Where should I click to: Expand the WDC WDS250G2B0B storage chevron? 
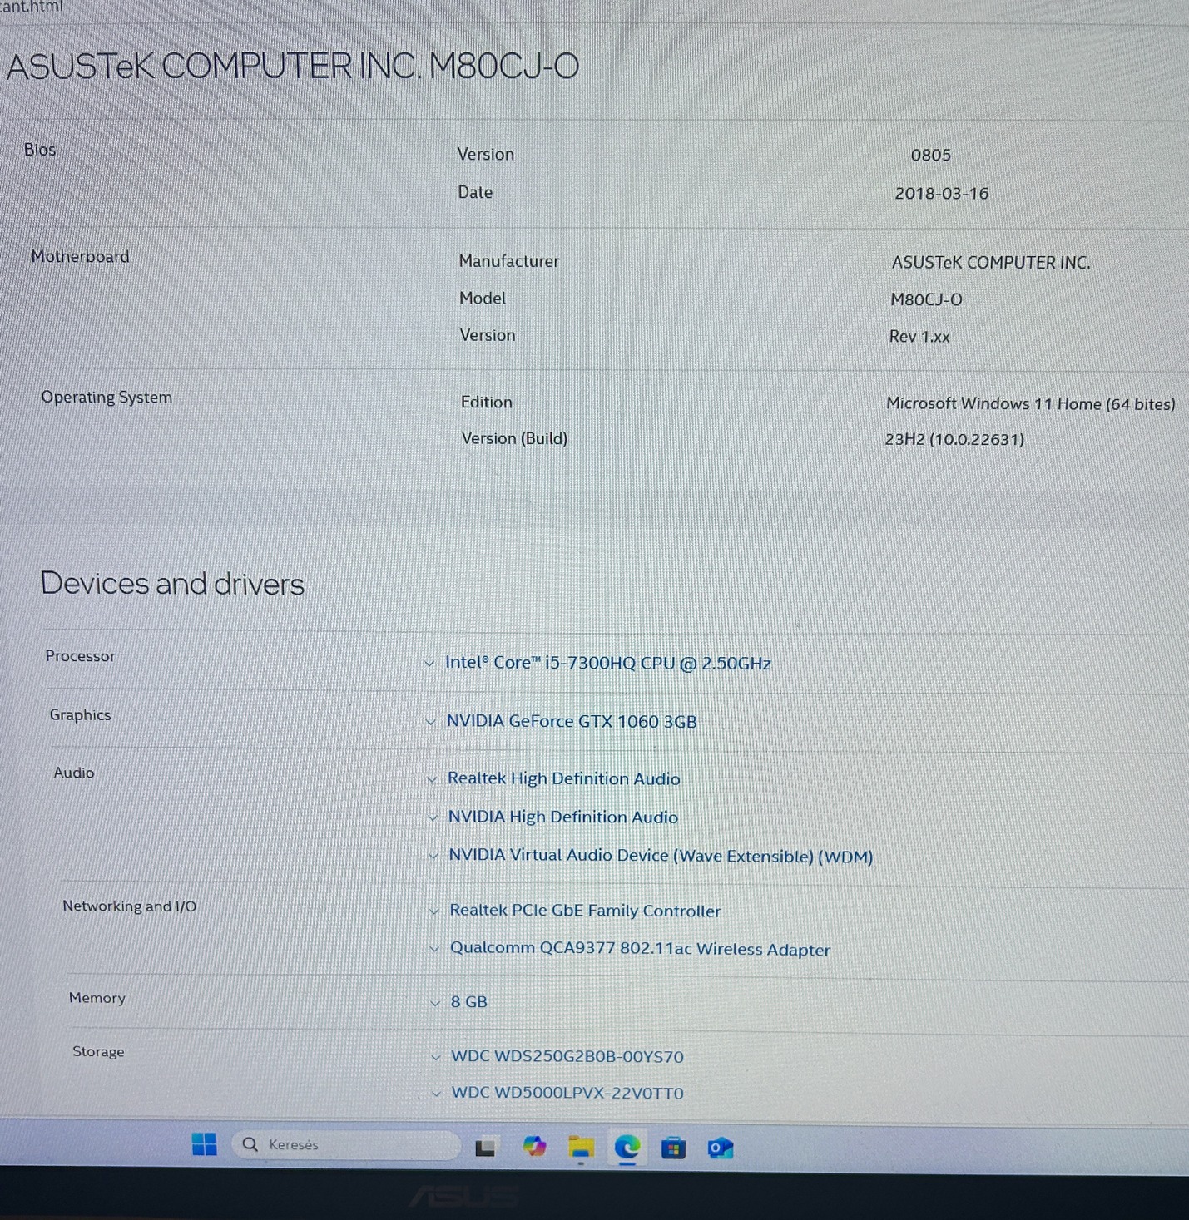pyautogui.click(x=436, y=1057)
